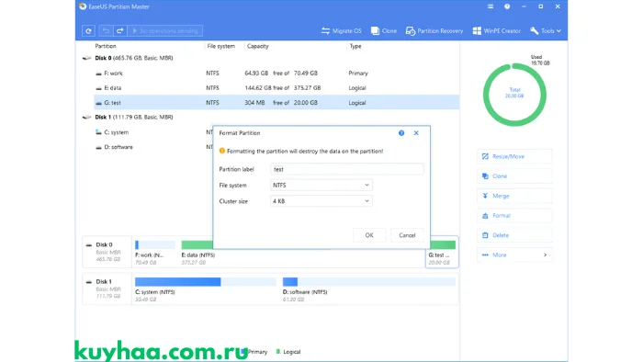This screenshot has width=643, height=362.
Task: Click help icon in Format Partition dialog
Action: pos(401,133)
